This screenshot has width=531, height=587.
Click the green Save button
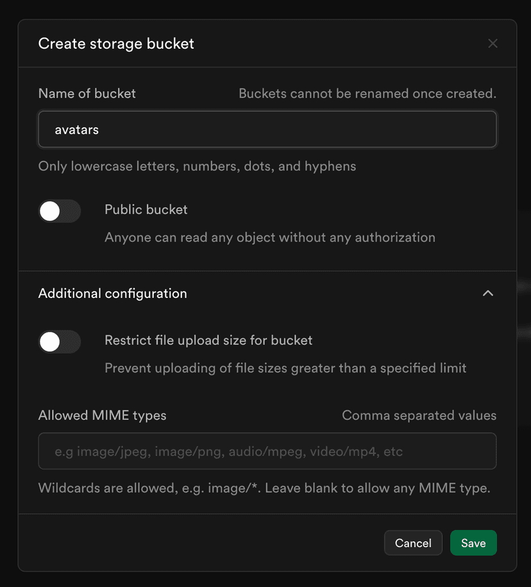(x=473, y=543)
